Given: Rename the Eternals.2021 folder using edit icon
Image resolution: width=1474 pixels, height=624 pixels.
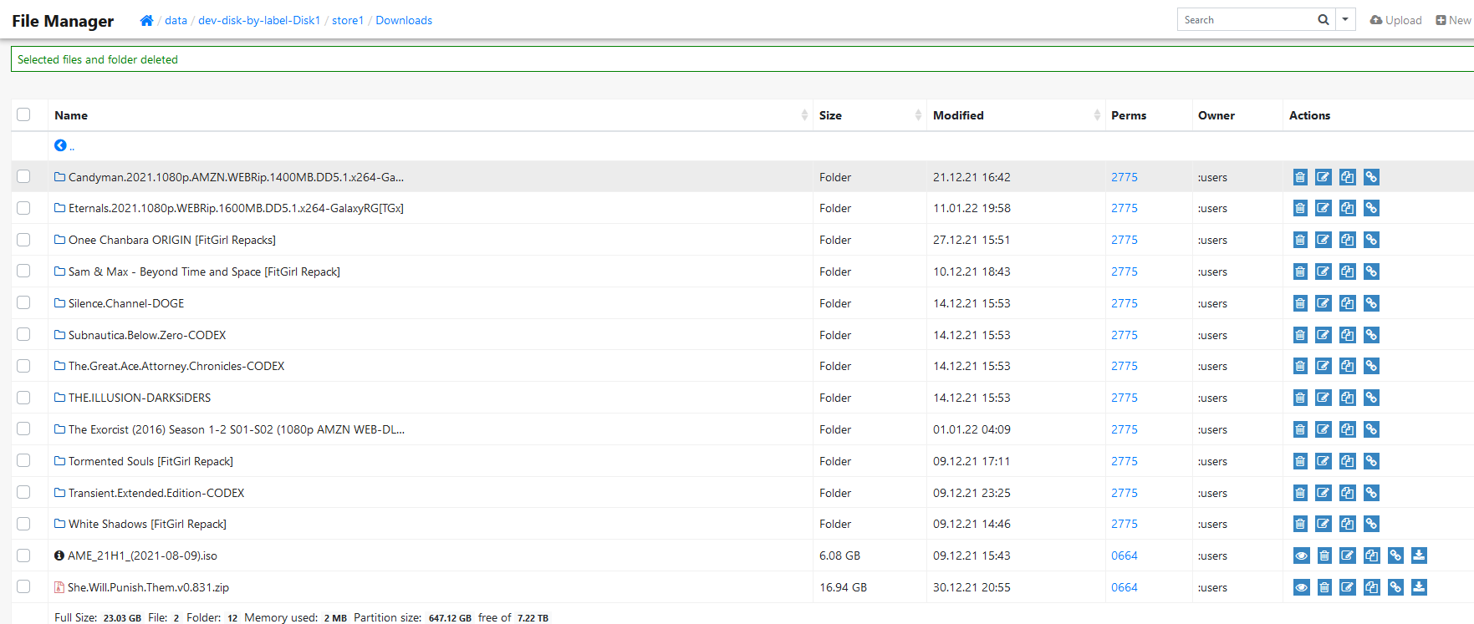Looking at the screenshot, I should (x=1323, y=209).
